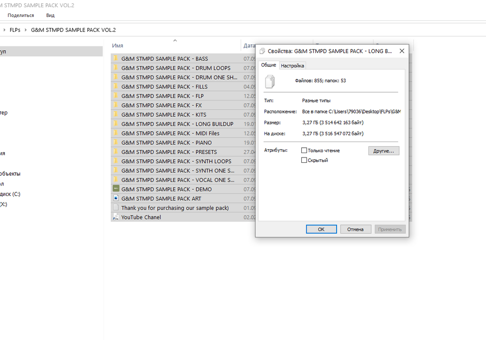Select G&M STMPD SAMPLE PACK - DRUM LOOPS name

click(176, 68)
